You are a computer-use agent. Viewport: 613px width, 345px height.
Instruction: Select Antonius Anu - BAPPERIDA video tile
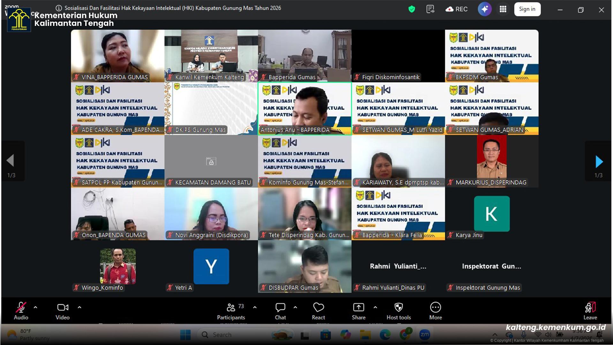click(x=305, y=109)
